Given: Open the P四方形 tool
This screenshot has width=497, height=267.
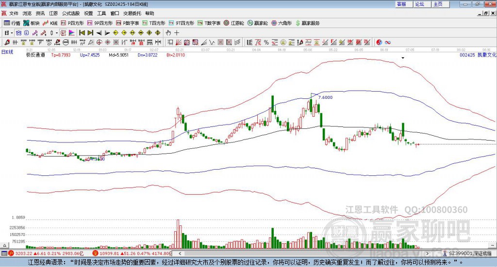Looking at the screenshot, I should 72,23.
